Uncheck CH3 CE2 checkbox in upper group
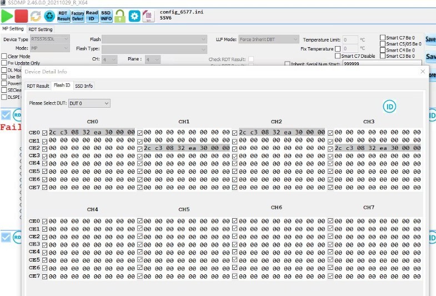The height and width of the screenshot is (296, 436). pyautogui.click(x=330, y=149)
